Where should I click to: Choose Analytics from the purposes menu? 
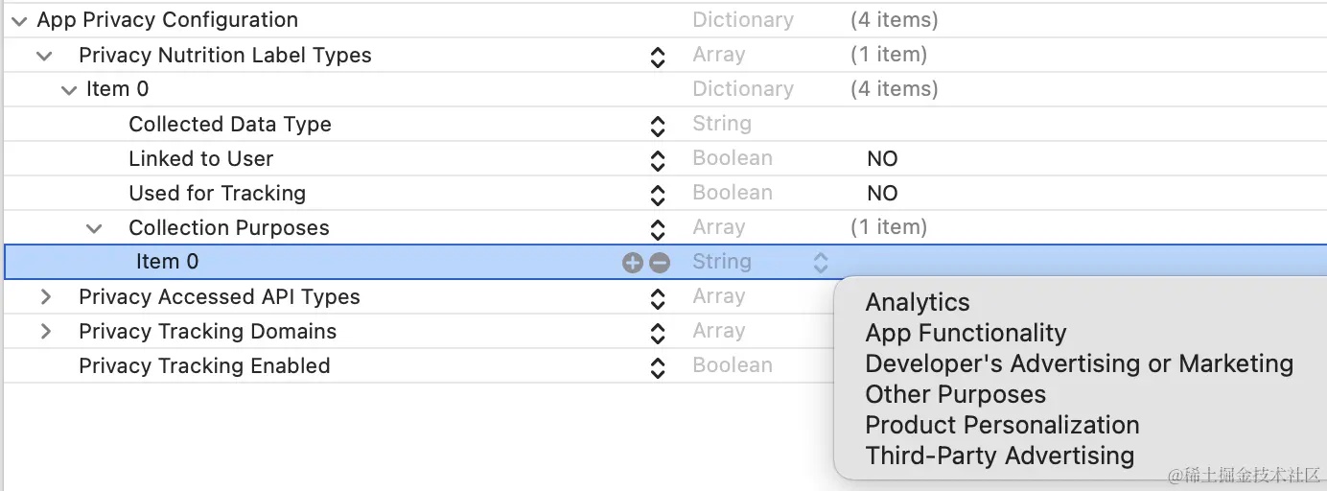[x=918, y=302]
